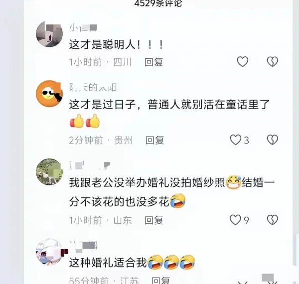
Task: Reply to the 江苏 comment via 回复
Action: point(160,281)
